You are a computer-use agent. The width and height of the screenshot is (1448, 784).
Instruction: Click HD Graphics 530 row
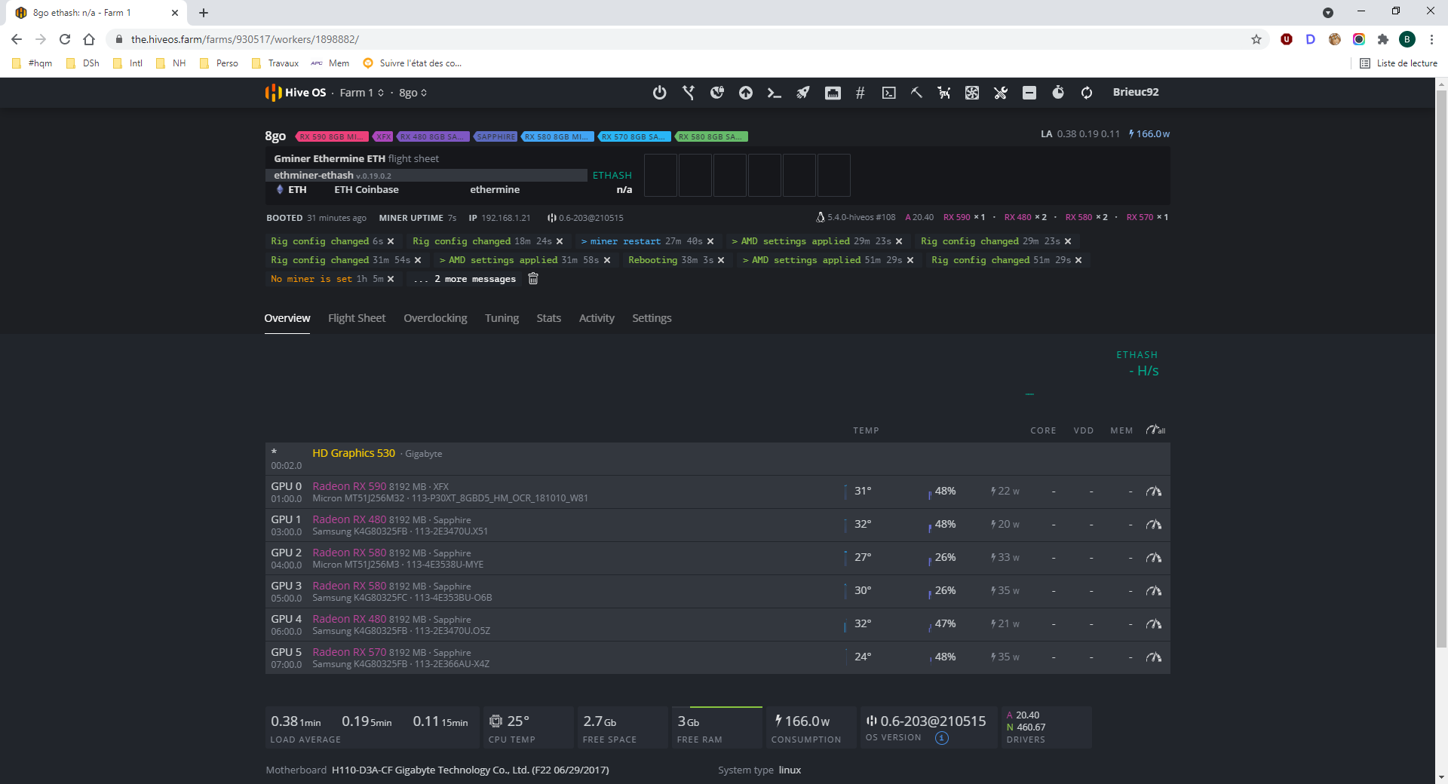click(x=717, y=458)
